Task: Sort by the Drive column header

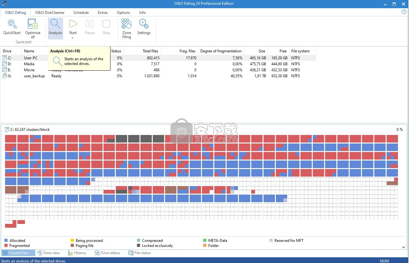Action: coord(11,51)
